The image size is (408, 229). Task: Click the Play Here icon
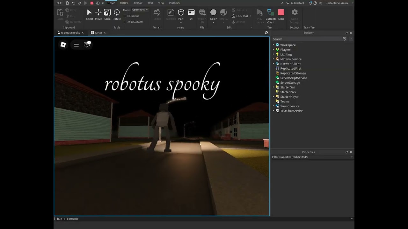coord(260,12)
